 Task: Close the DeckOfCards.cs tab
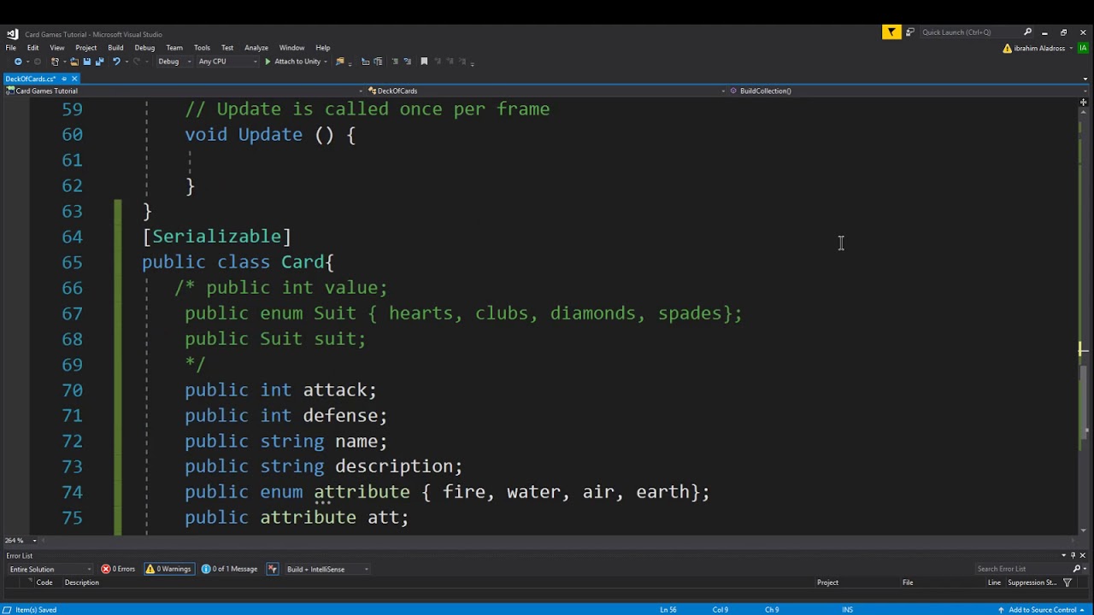coord(74,79)
